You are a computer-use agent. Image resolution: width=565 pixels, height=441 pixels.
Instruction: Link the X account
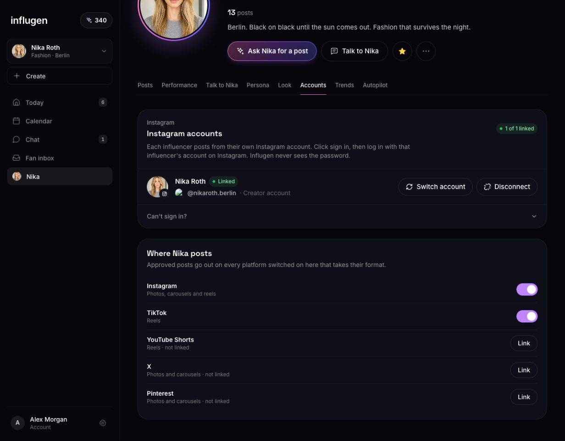point(524,370)
